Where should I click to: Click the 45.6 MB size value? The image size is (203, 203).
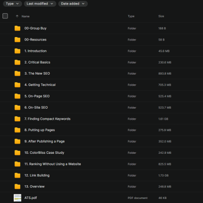click(x=164, y=51)
